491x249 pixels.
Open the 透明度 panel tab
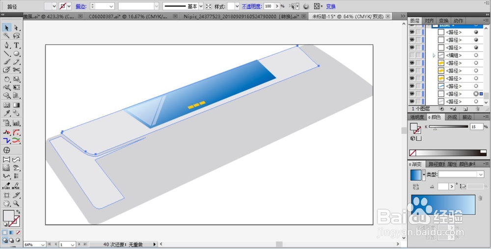click(417, 117)
